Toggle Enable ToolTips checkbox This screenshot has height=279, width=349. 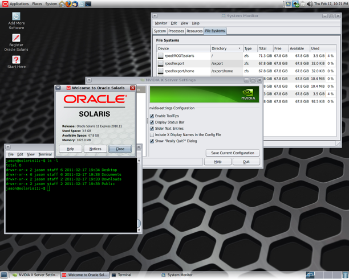coord(152,116)
